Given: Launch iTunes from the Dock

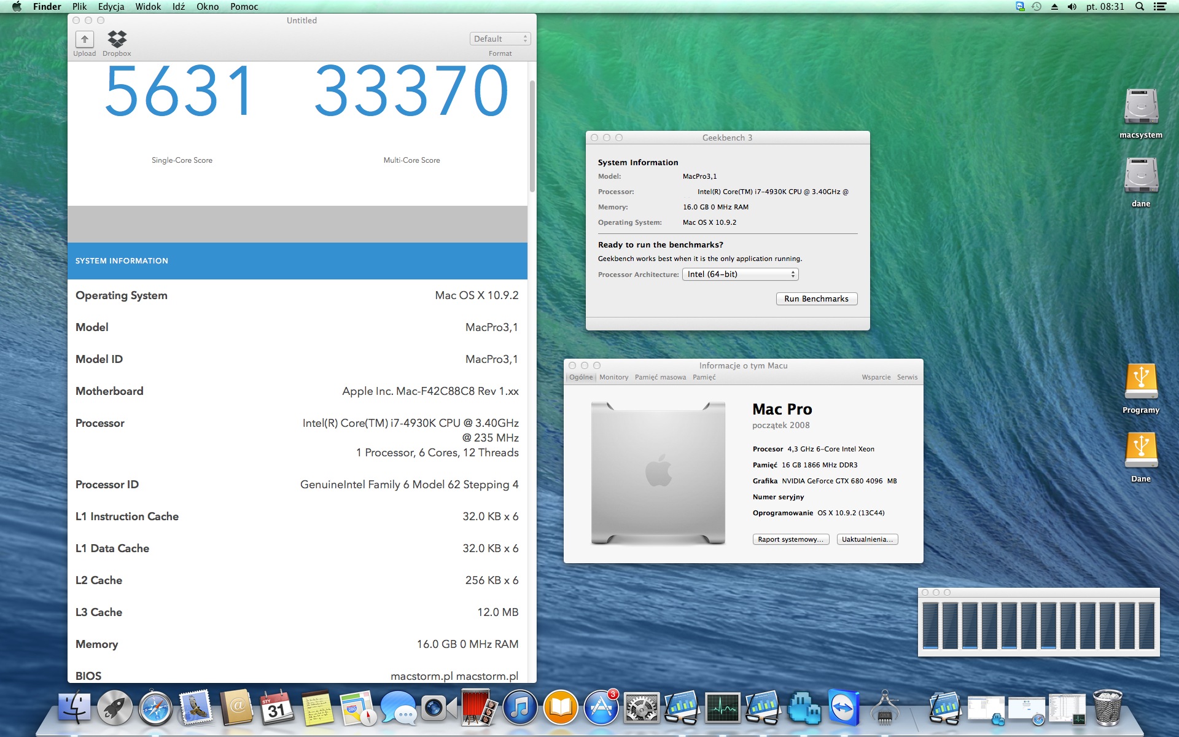Looking at the screenshot, I should (520, 708).
